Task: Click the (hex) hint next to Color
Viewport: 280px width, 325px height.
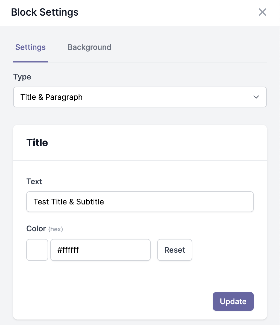Action: 56,229
